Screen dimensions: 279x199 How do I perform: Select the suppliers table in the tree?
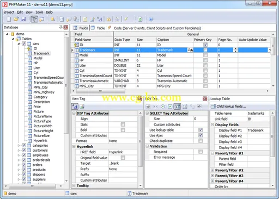point(39,179)
